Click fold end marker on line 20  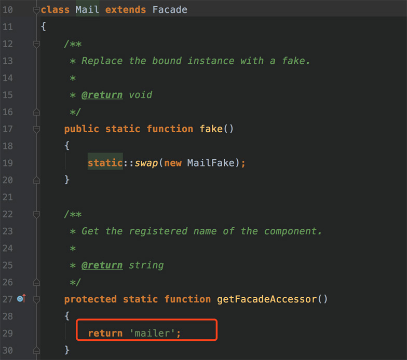[36, 179]
